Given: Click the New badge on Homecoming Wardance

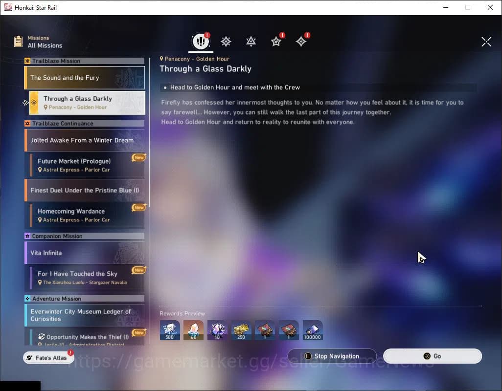Looking at the screenshot, I should (x=138, y=208).
